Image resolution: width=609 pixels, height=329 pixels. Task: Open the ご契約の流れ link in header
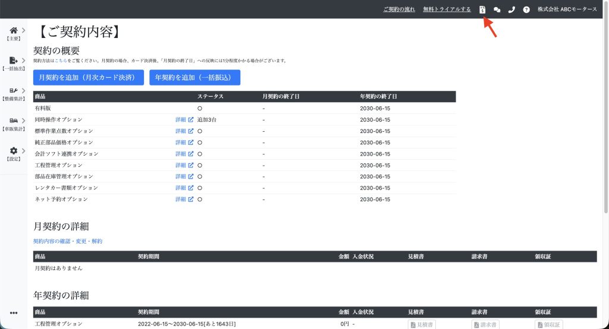[400, 10]
